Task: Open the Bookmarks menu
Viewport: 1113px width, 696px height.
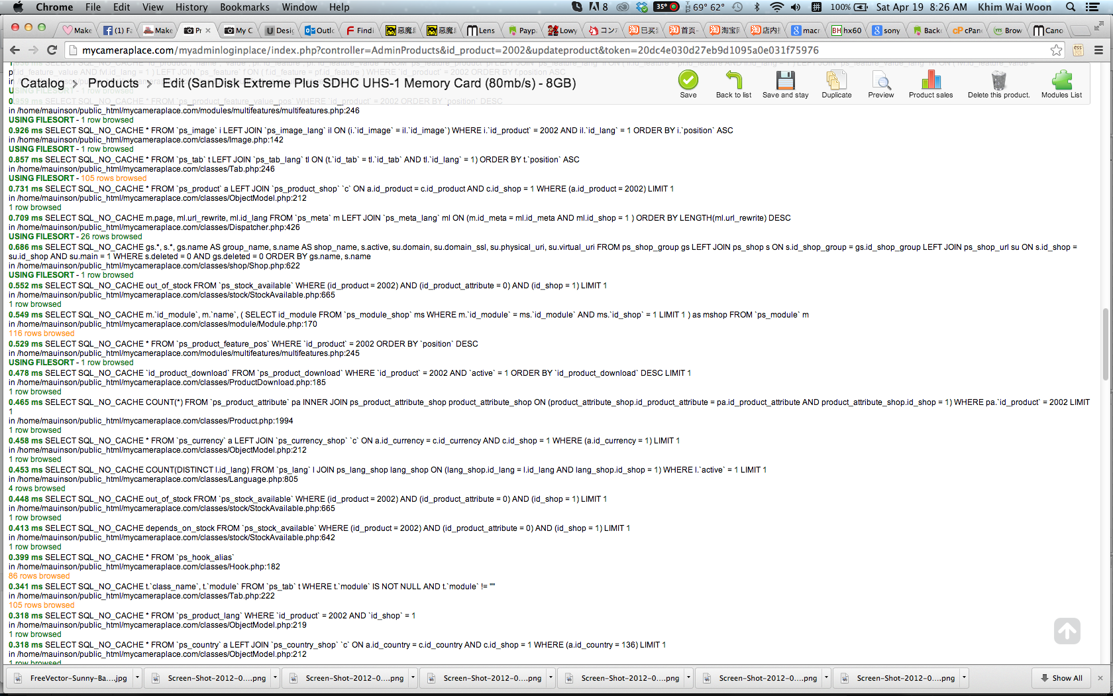Action: 244,7
